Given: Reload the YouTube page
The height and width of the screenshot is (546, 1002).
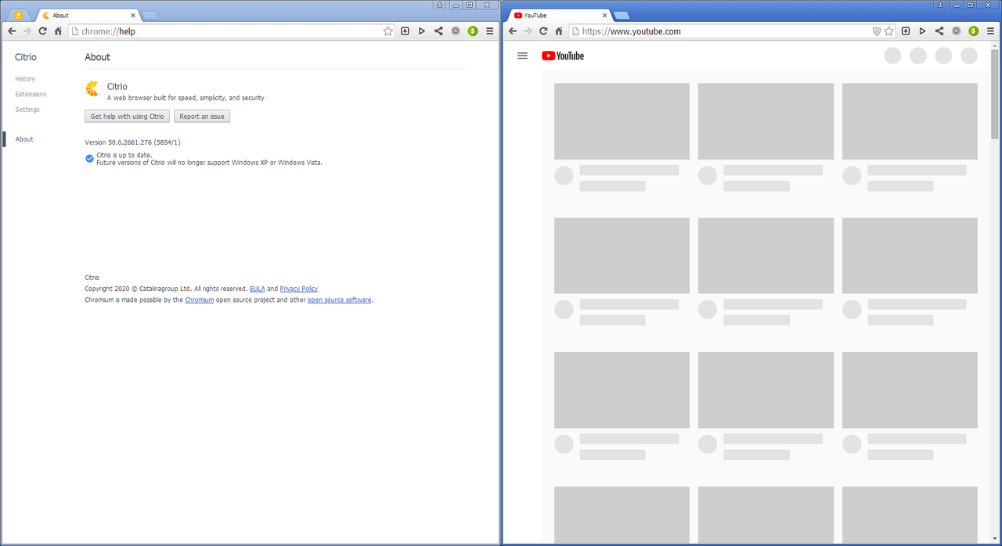Looking at the screenshot, I should pos(544,31).
